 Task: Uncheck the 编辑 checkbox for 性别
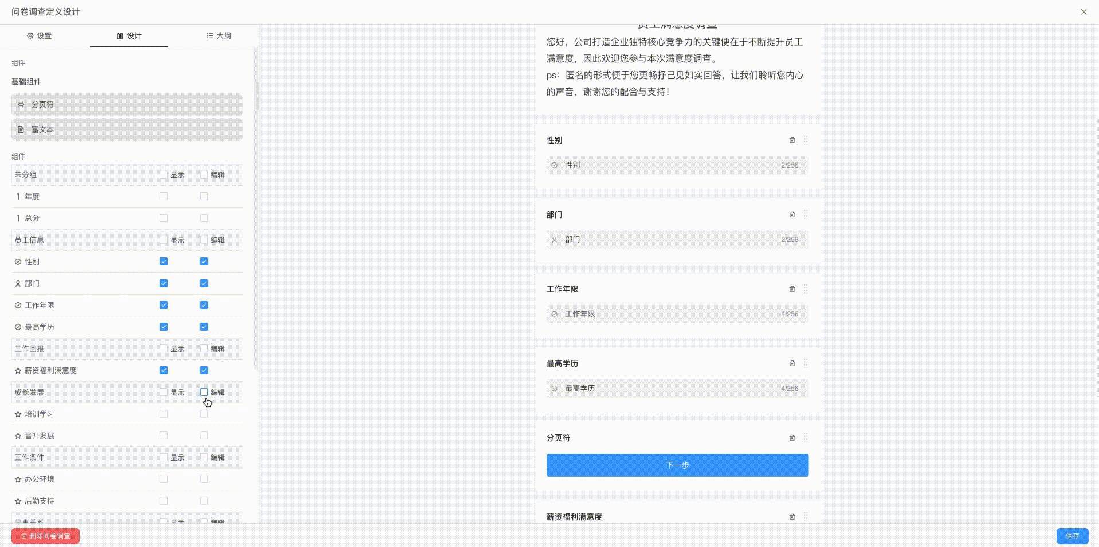pos(203,261)
